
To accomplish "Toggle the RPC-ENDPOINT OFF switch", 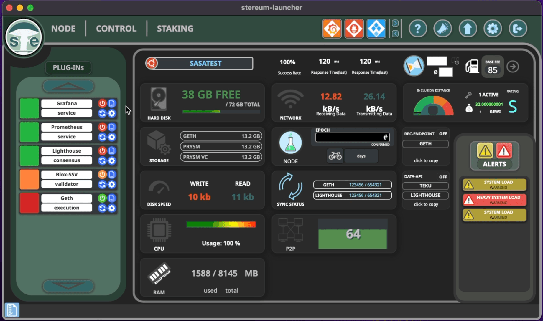I will tap(443, 134).
